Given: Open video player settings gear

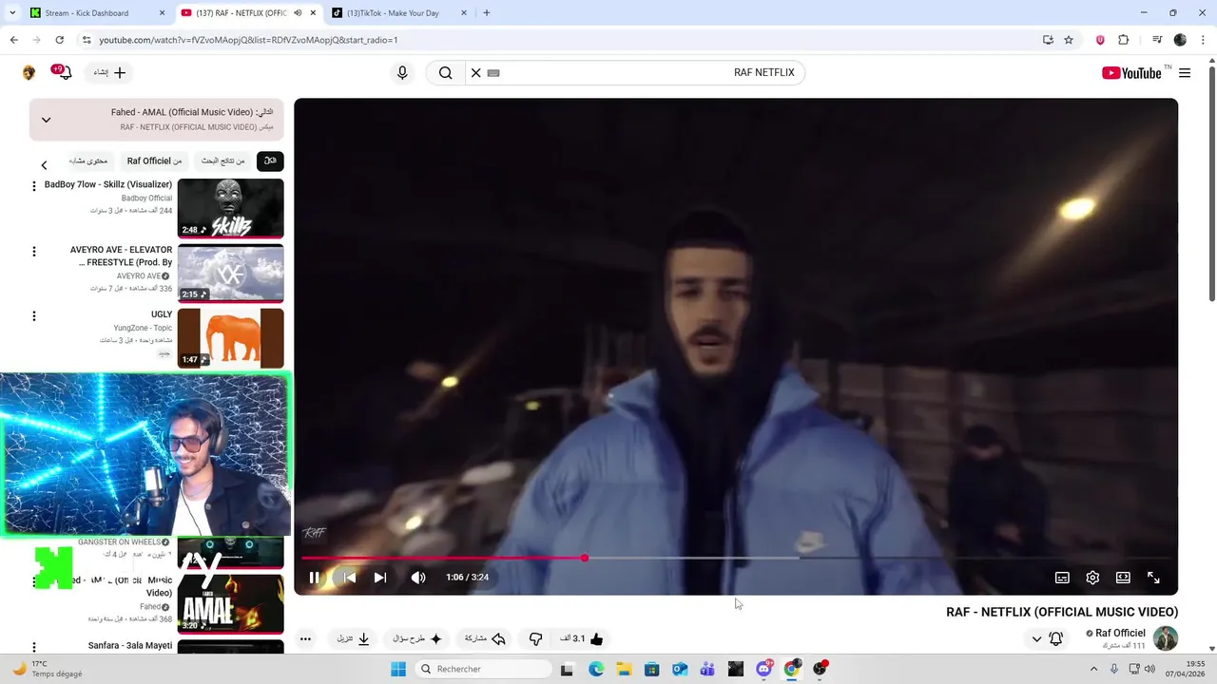Looking at the screenshot, I should 1092,578.
